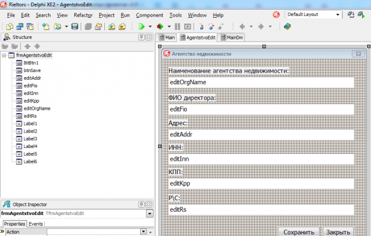Pin the Object Inspector panel pushpin
The width and height of the screenshot is (371, 236).
click(141, 204)
